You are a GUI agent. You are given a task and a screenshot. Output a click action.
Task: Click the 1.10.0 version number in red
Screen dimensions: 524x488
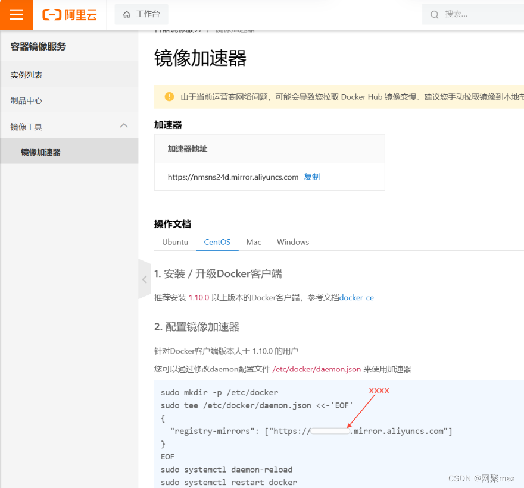click(x=199, y=298)
